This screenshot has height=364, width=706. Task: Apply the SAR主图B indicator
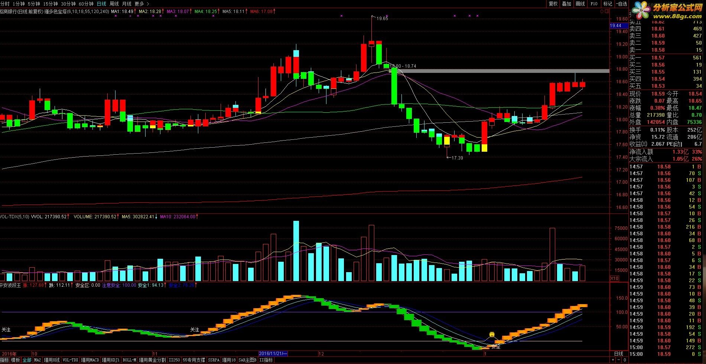pyautogui.click(x=248, y=360)
